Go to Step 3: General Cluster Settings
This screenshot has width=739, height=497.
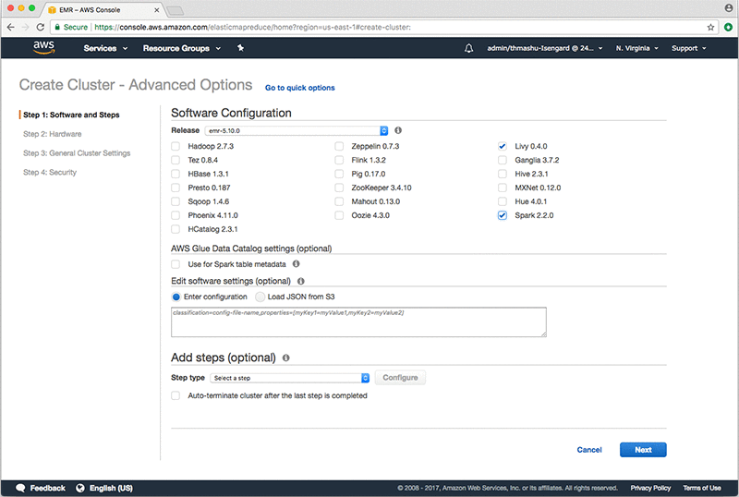(x=77, y=153)
